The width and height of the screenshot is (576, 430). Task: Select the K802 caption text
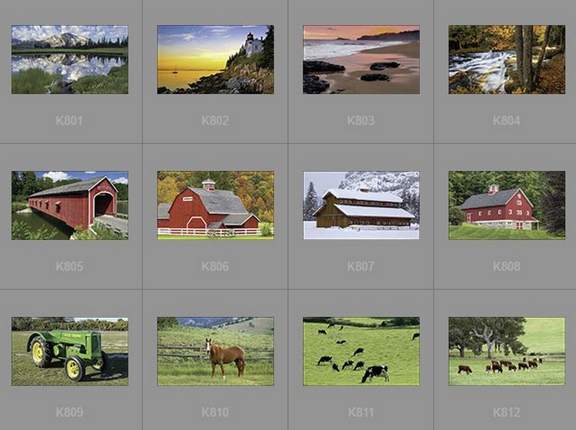point(215,121)
